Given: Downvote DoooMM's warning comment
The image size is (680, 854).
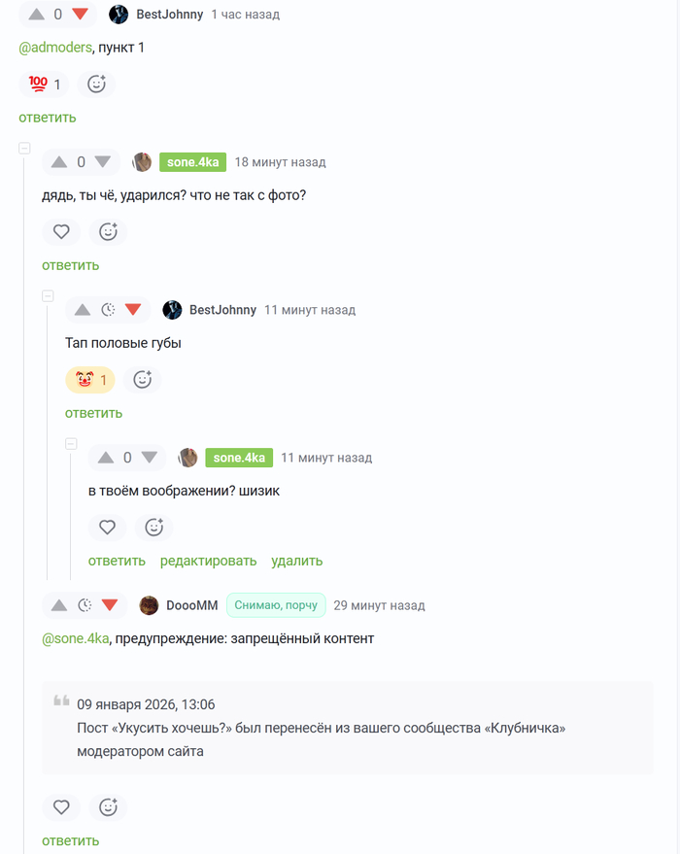Looking at the screenshot, I should (x=110, y=605).
